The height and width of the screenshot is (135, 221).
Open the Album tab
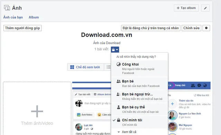[34, 17]
